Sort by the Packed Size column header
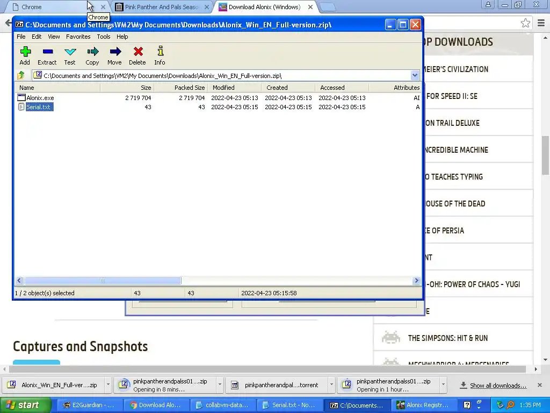This screenshot has width=550, height=413. click(180, 88)
